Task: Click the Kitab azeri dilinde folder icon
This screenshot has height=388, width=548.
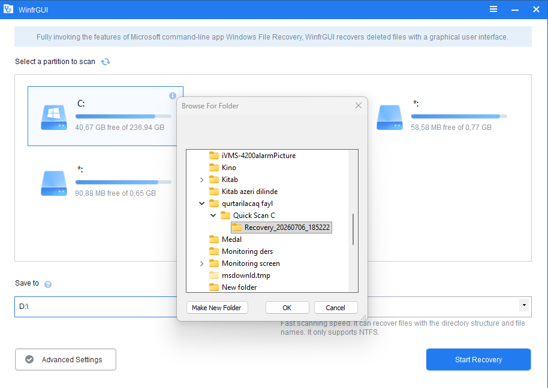Action: [214, 191]
